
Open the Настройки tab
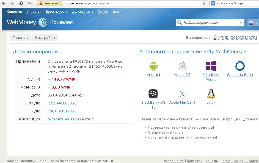coord(45,37)
